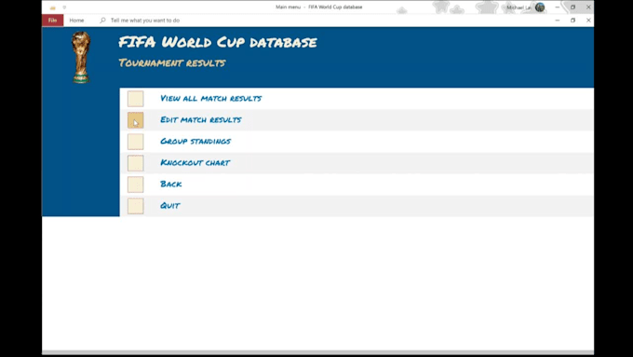Click the square button beside Back
This screenshot has width=633, height=357.
click(x=136, y=185)
